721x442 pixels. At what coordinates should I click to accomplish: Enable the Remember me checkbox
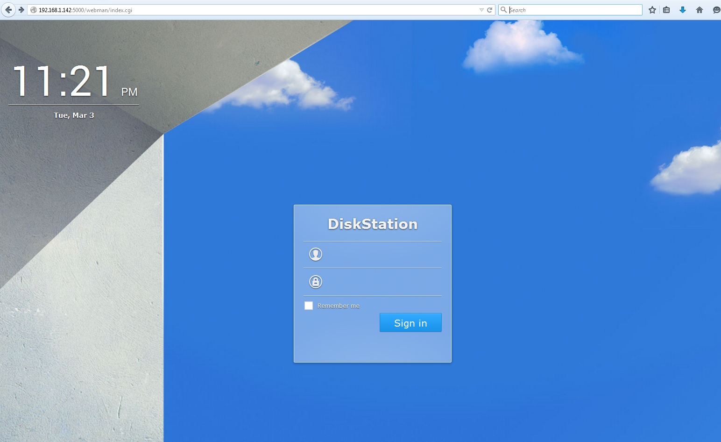click(309, 306)
